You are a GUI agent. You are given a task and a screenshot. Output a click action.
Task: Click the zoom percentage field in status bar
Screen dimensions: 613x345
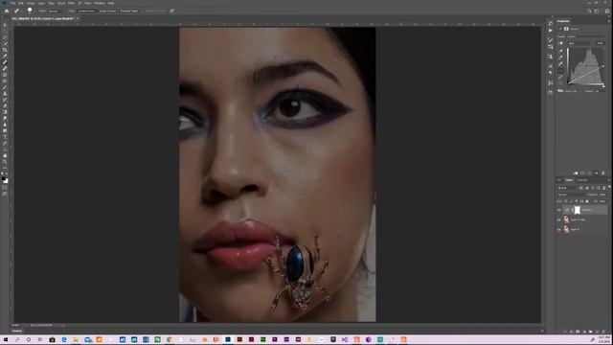(x=15, y=325)
